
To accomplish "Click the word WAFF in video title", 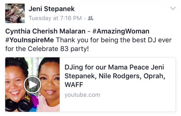I will click(74, 85).
